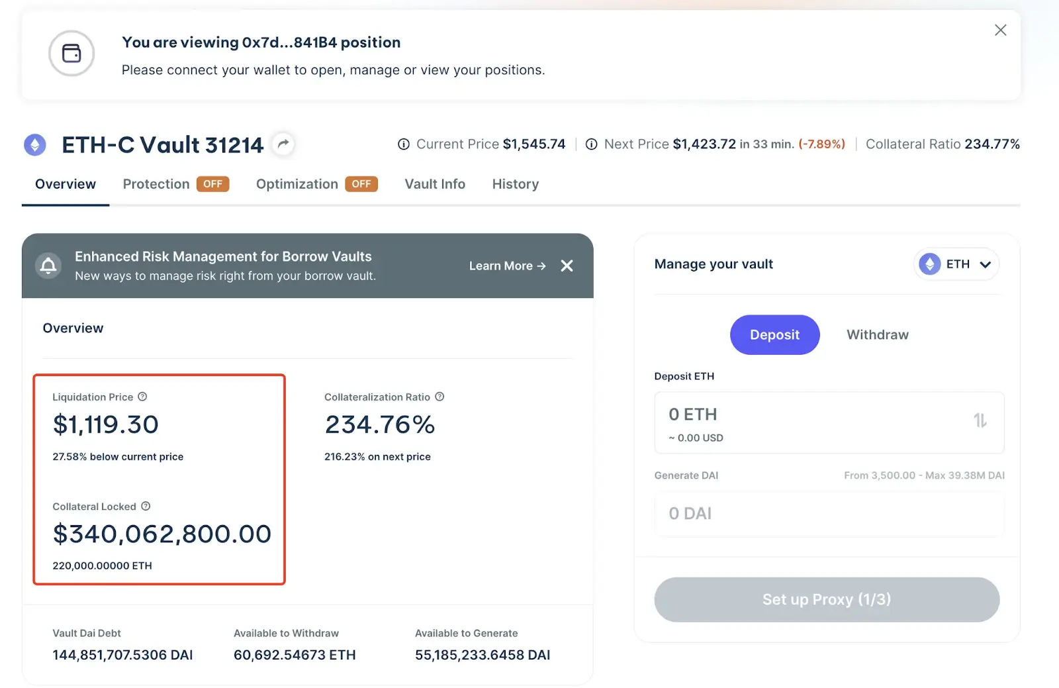The height and width of the screenshot is (688, 1059).
Task: Select the Deposit option
Action: point(774,334)
